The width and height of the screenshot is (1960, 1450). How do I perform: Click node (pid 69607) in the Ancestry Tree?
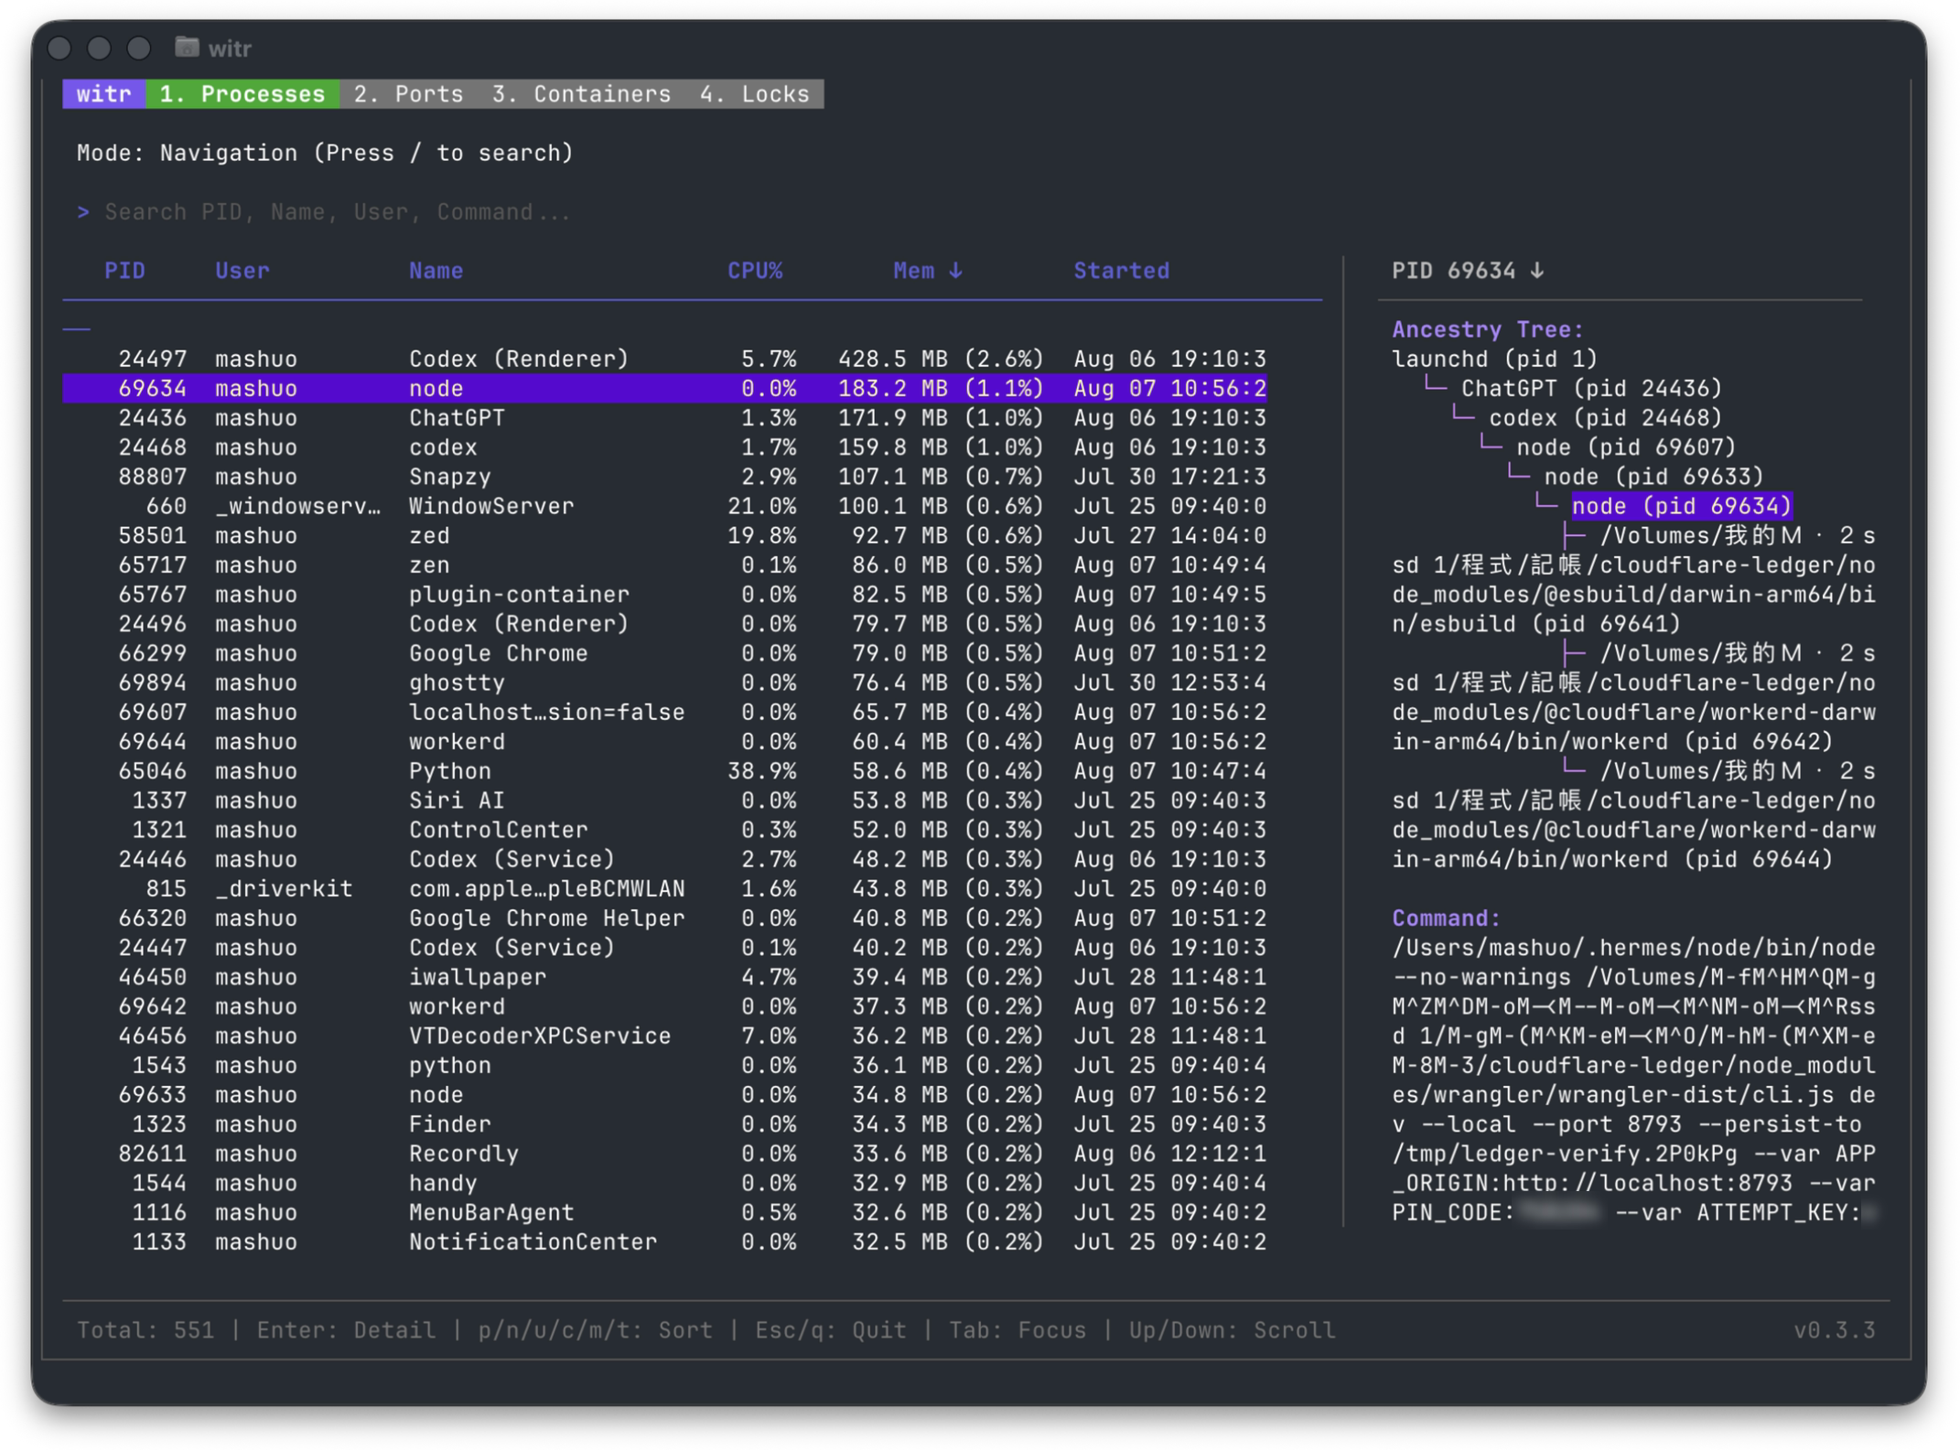tap(1626, 447)
